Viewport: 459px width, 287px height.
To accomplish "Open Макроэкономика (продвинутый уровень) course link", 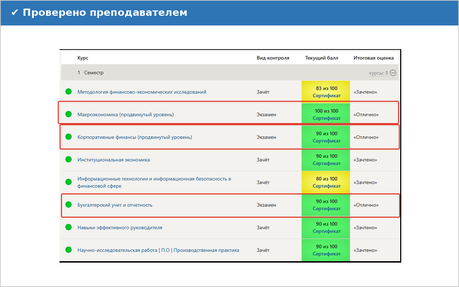I will (x=126, y=115).
